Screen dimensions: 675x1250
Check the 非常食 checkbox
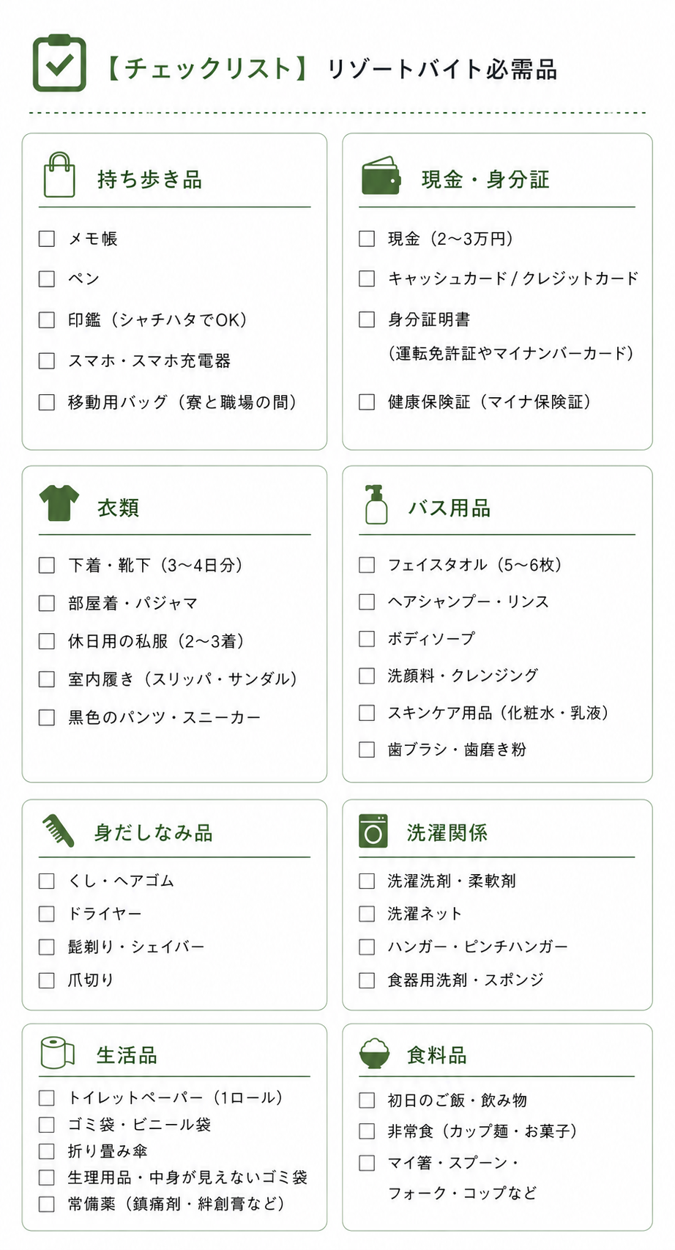367,1131
